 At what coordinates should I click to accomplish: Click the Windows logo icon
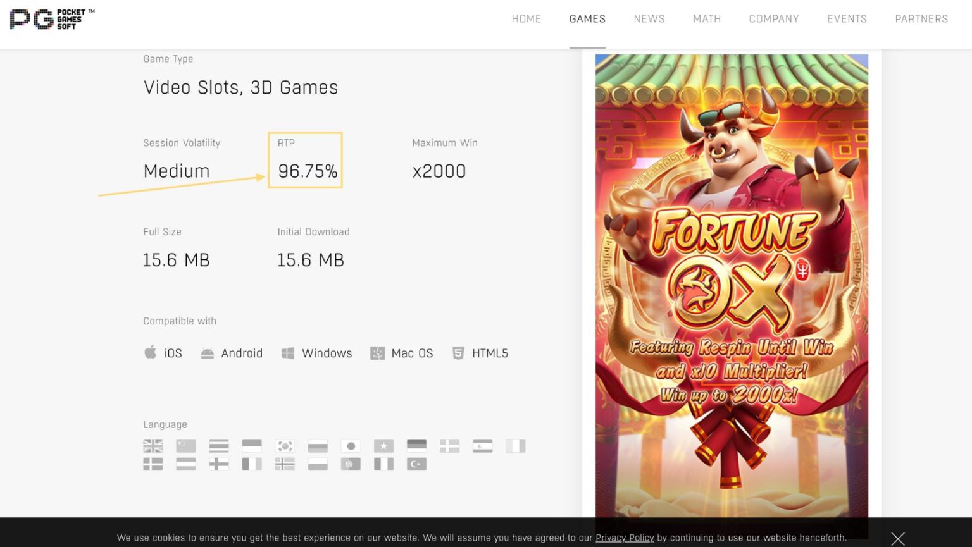tap(287, 353)
